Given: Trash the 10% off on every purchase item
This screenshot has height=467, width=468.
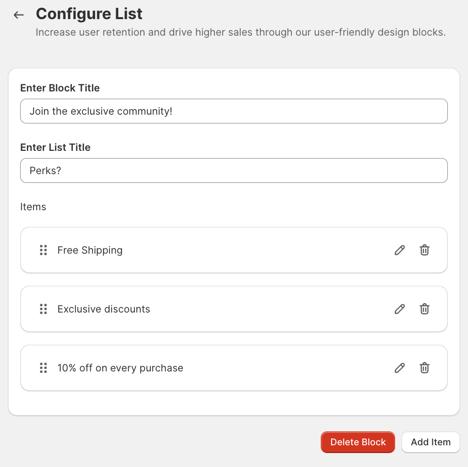Looking at the screenshot, I should coord(424,368).
